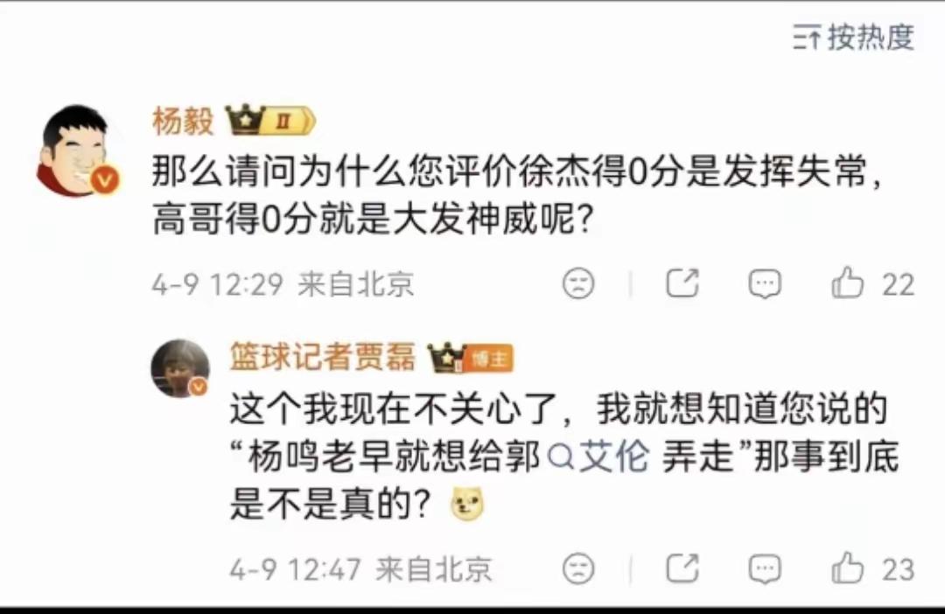Click the avatar of 篮球记者贾磊
Screen dimensions: 945x614
(179, 368)
